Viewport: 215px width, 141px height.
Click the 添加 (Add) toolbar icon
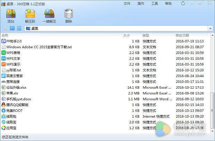coord(11,14)
